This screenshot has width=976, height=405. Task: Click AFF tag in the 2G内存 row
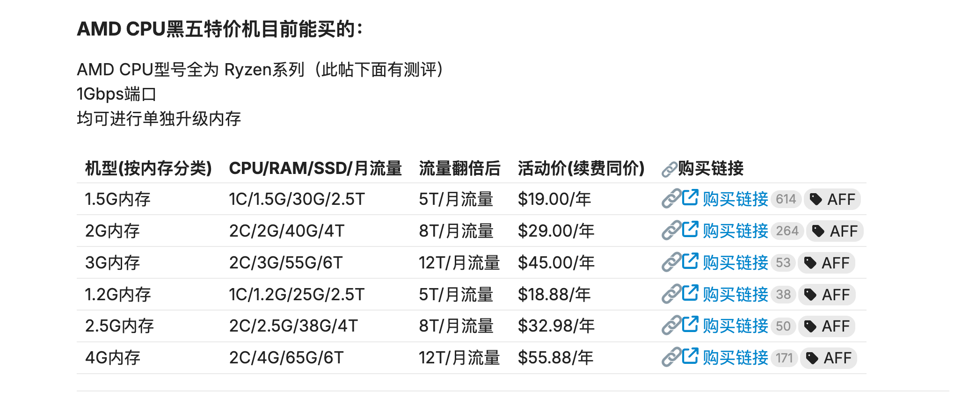[x=835, y=231]
